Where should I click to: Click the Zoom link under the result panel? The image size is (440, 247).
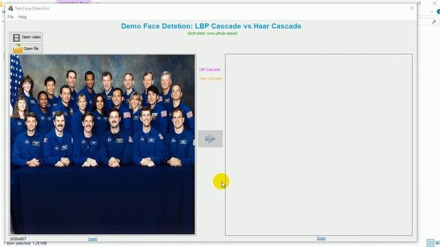coord(321,238)
